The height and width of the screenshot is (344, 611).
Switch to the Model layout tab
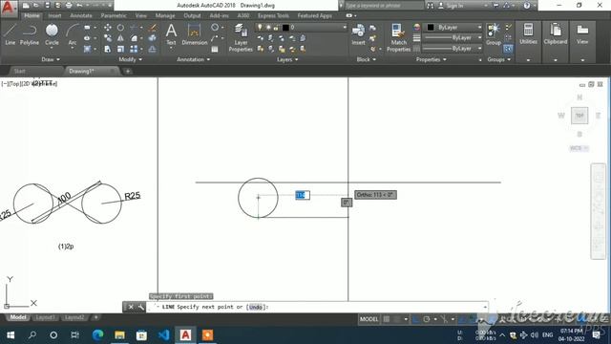click(18, 317)
